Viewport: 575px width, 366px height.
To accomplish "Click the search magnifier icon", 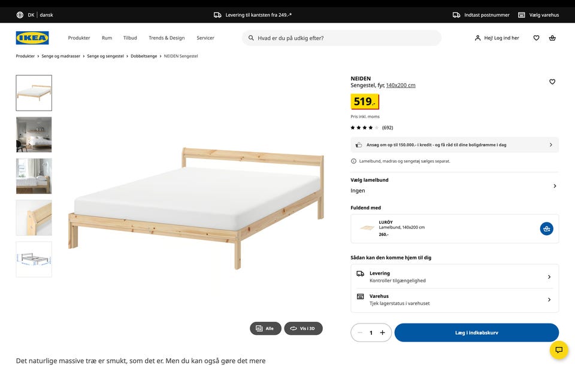I will click(x=250, y=38).
